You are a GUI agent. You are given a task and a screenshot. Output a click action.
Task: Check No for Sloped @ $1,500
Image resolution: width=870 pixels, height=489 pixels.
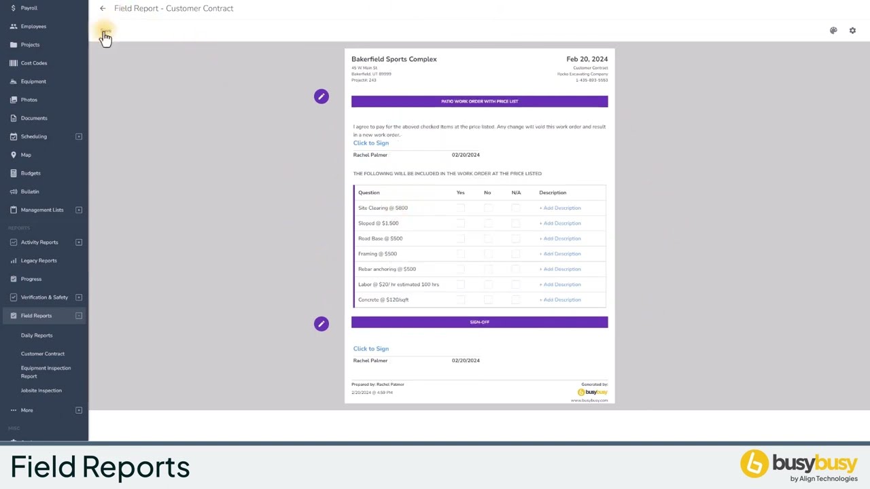(488, 223)
